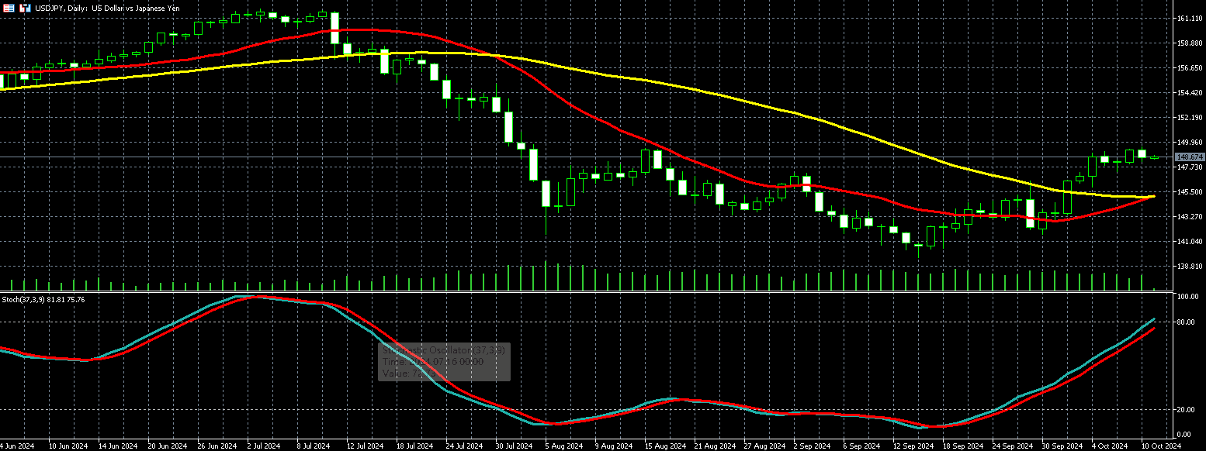The height and width of the screenshot is (451, 1206).
Task: Click the 100.00 stochastic scale label
Action: [x=1187, y=297]
